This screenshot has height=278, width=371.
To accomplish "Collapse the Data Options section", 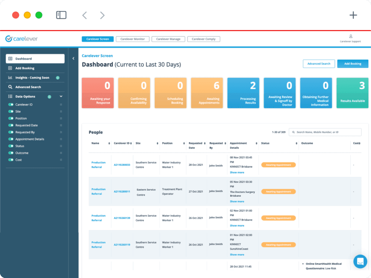I will [x=61, y=96].
